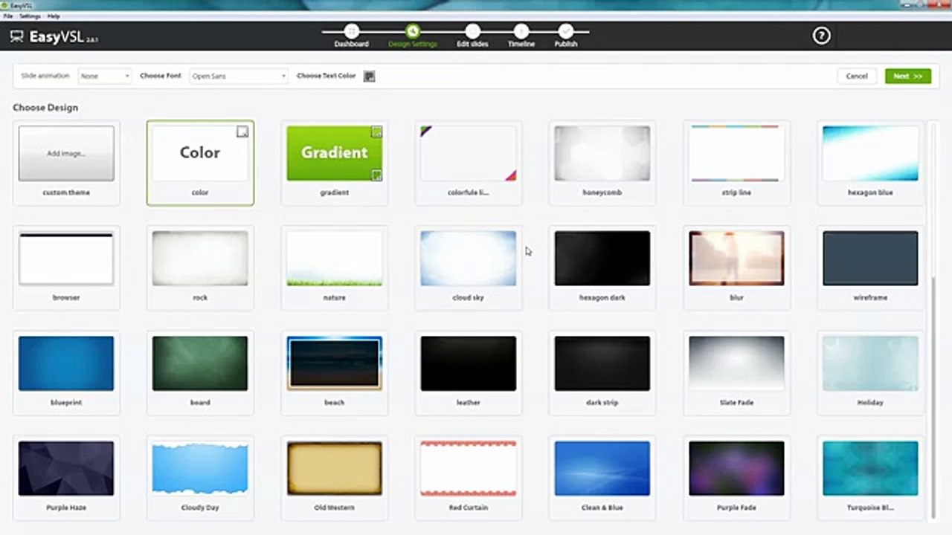Set the gradient design's bottom color swatch
Viewport: 952px width, 535px height.
(377, 175)
